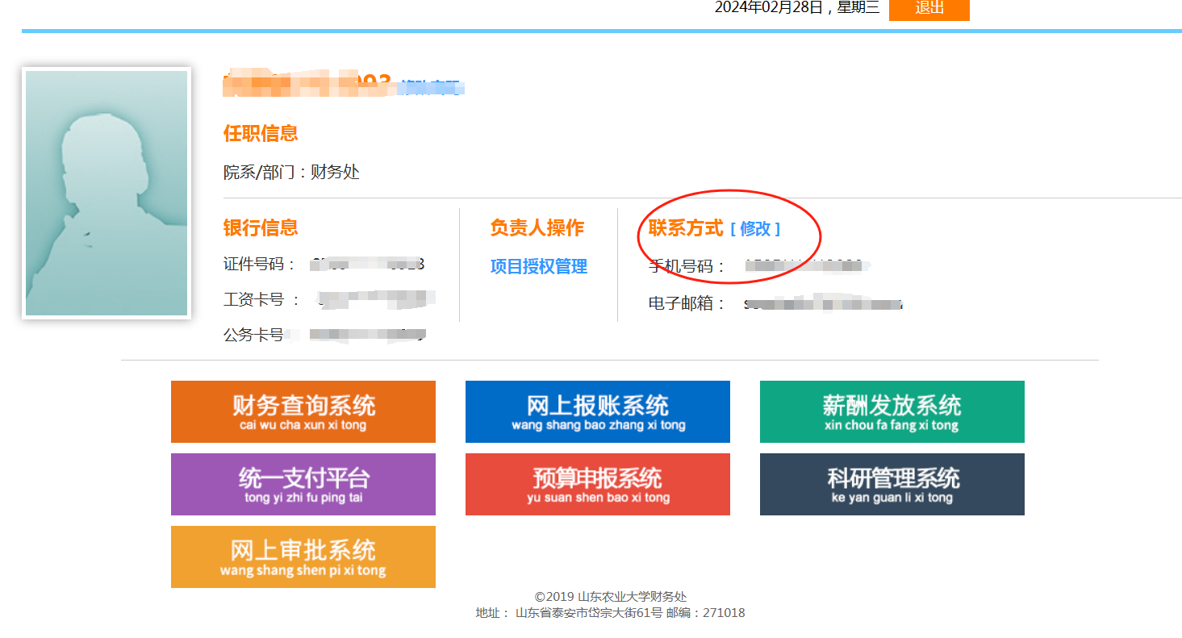Click the blurred 电子邮箱 value
This screenshot has height=638, width=1182.
coord(822,304)
